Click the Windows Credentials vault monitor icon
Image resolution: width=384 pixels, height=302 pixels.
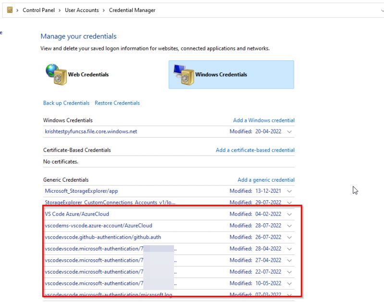184,74
